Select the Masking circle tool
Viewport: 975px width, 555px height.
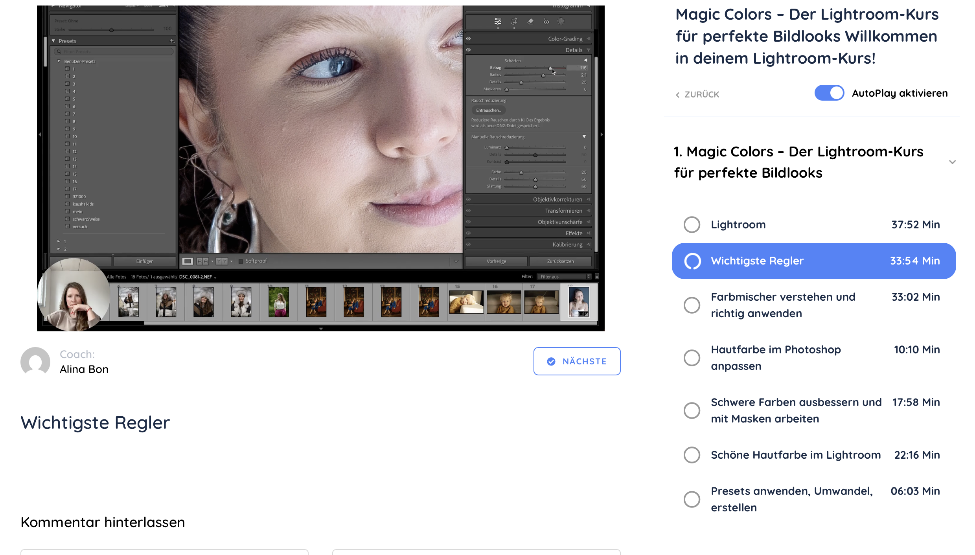click(561, 21)
